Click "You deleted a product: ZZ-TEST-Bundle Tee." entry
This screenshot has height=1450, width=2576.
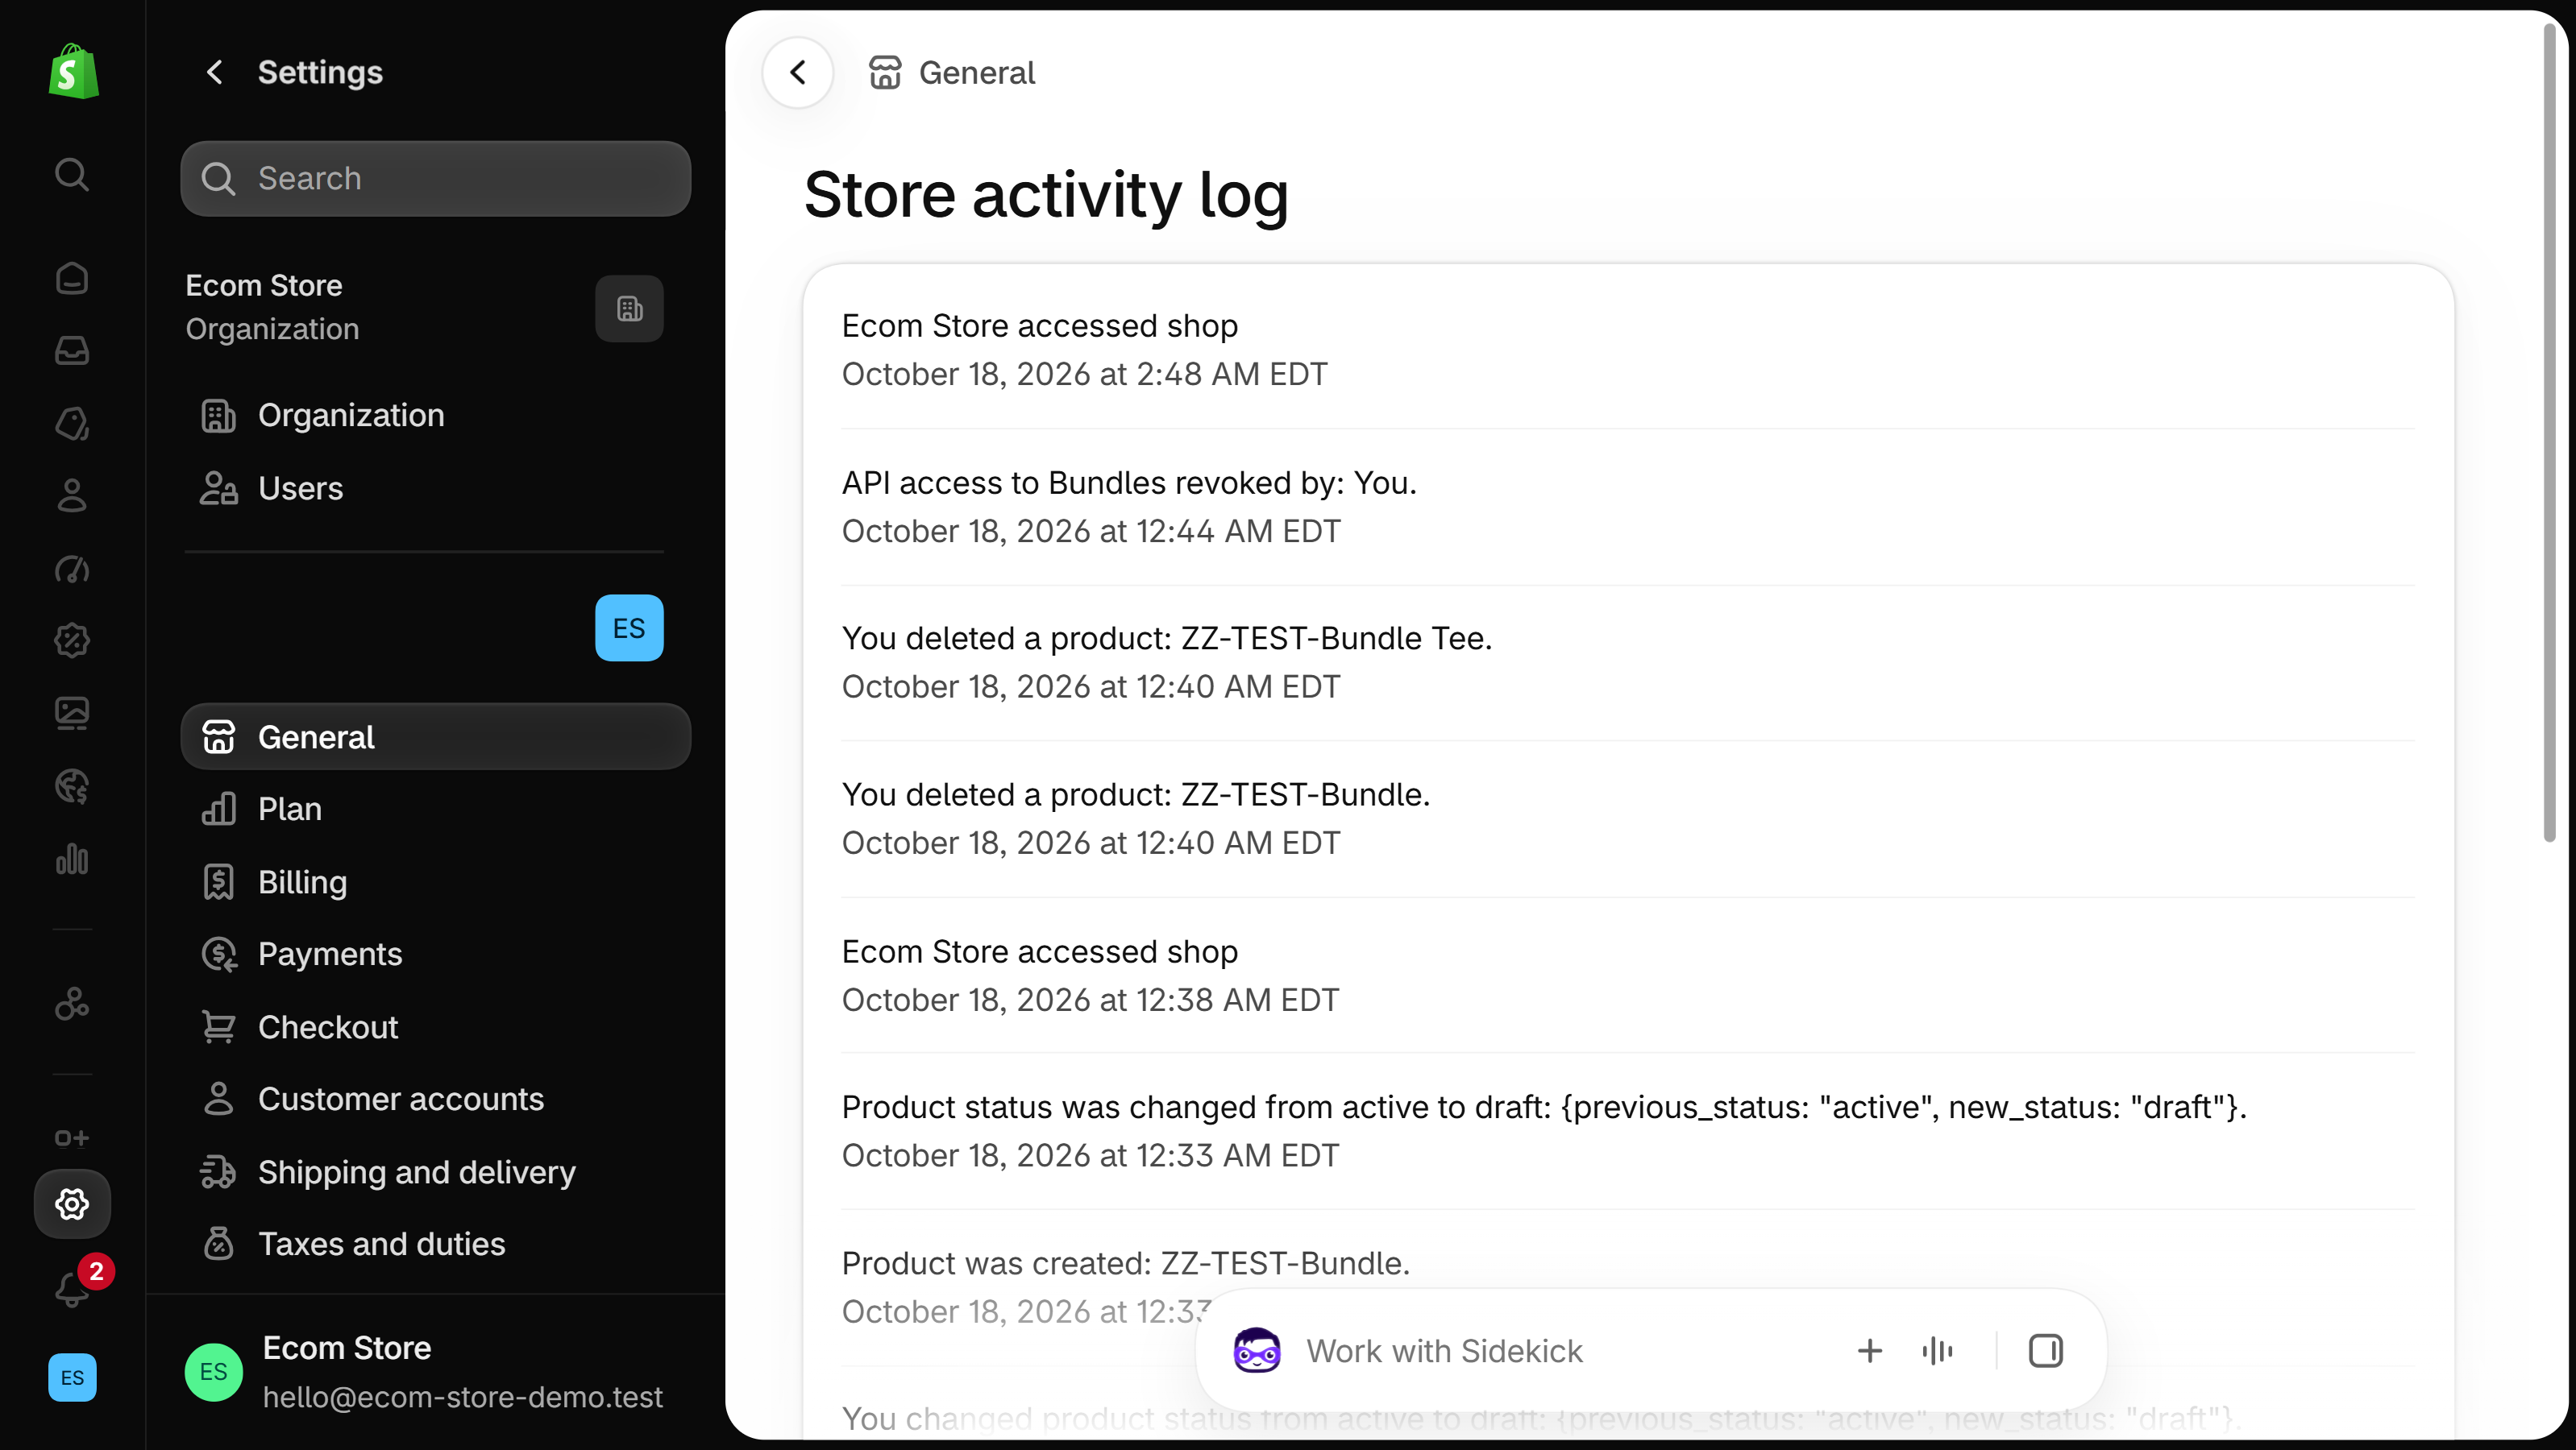[1628, 662]
